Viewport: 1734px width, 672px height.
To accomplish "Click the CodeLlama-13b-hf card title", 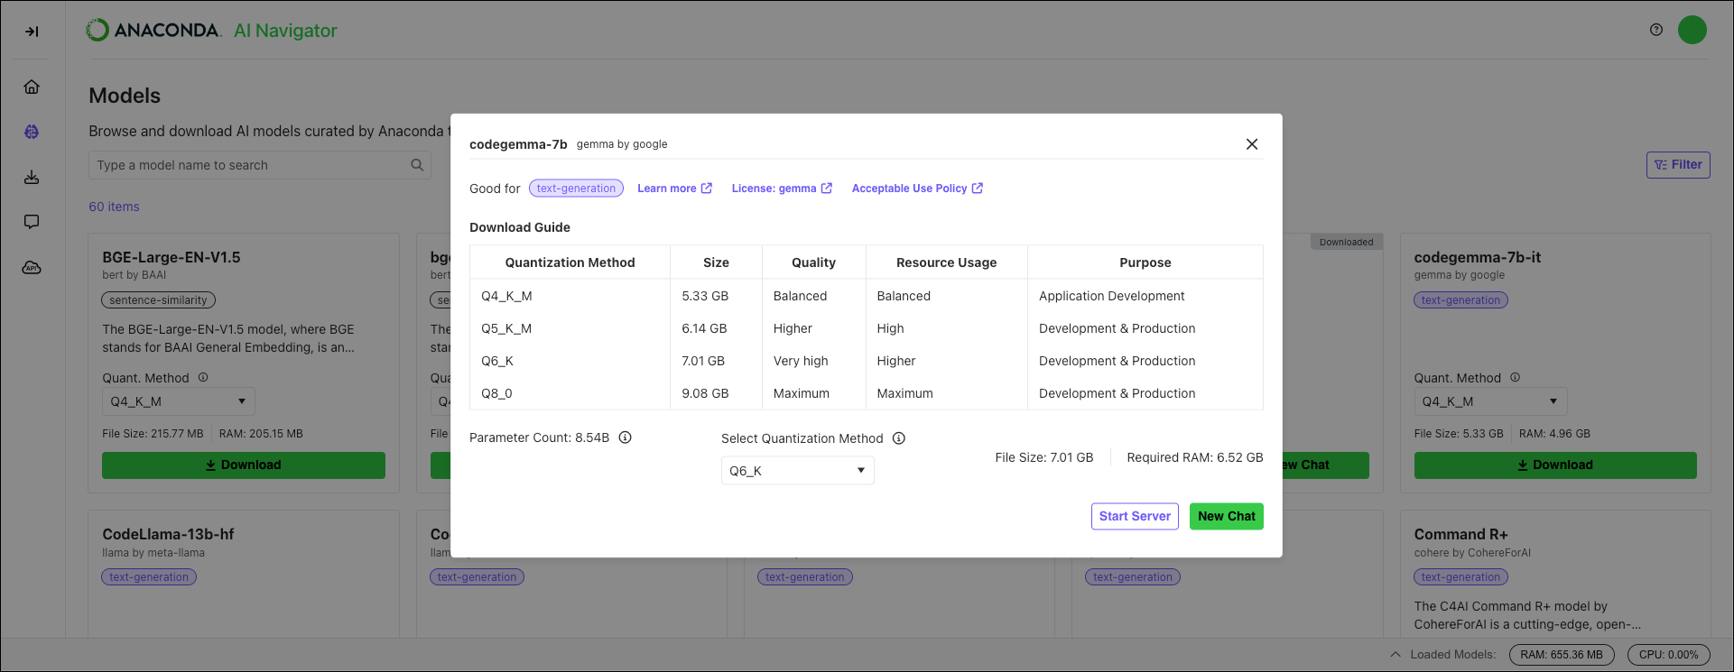I will pos(168,534).
